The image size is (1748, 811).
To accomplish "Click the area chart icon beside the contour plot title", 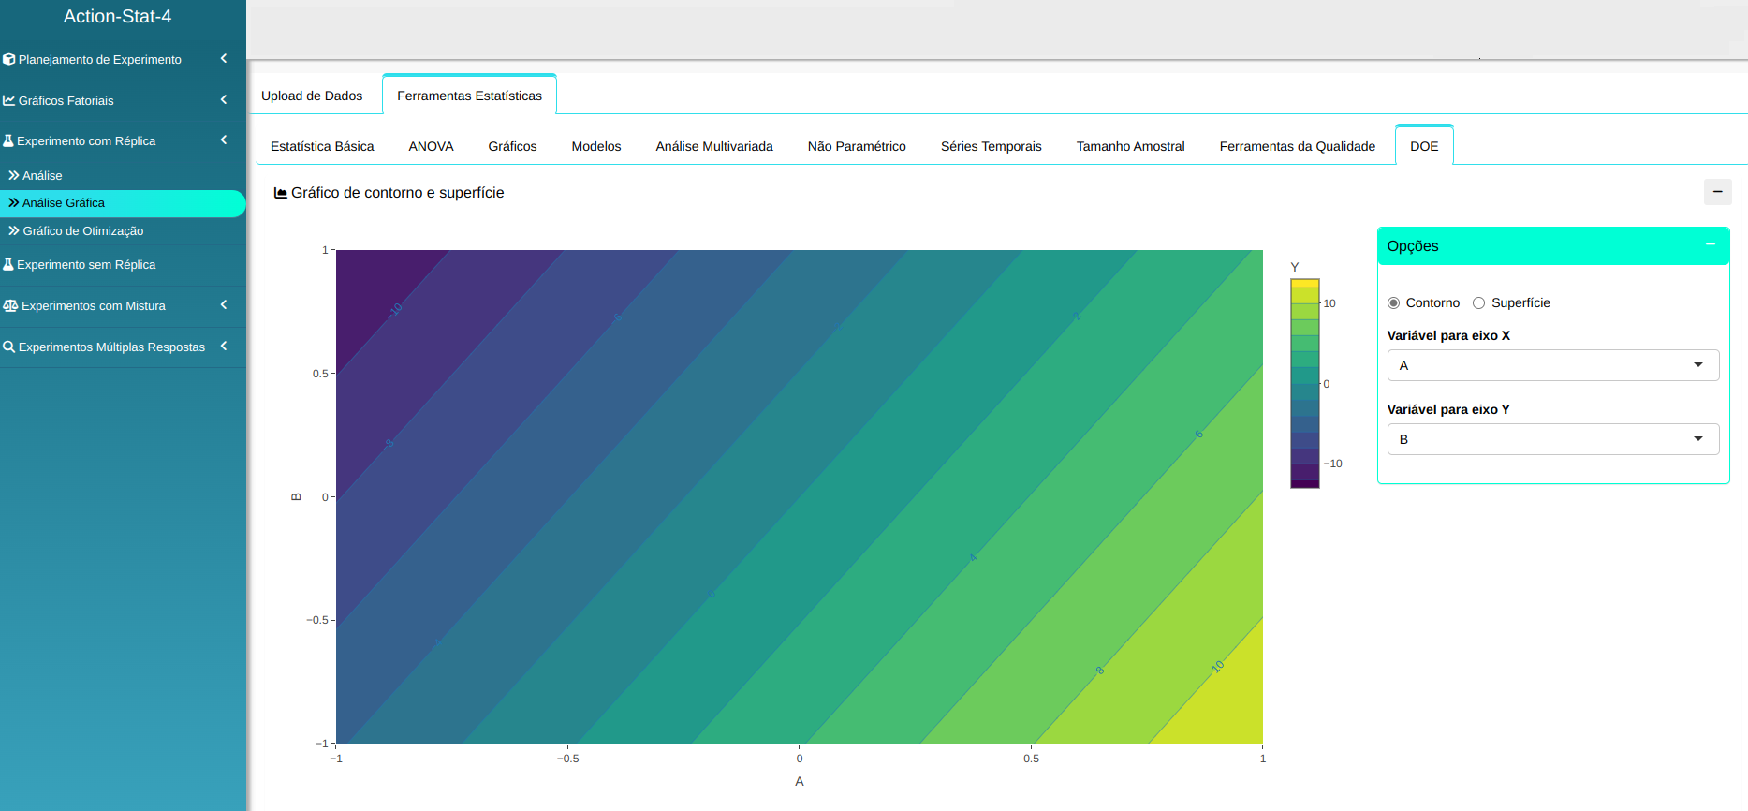I will point(280,193).
